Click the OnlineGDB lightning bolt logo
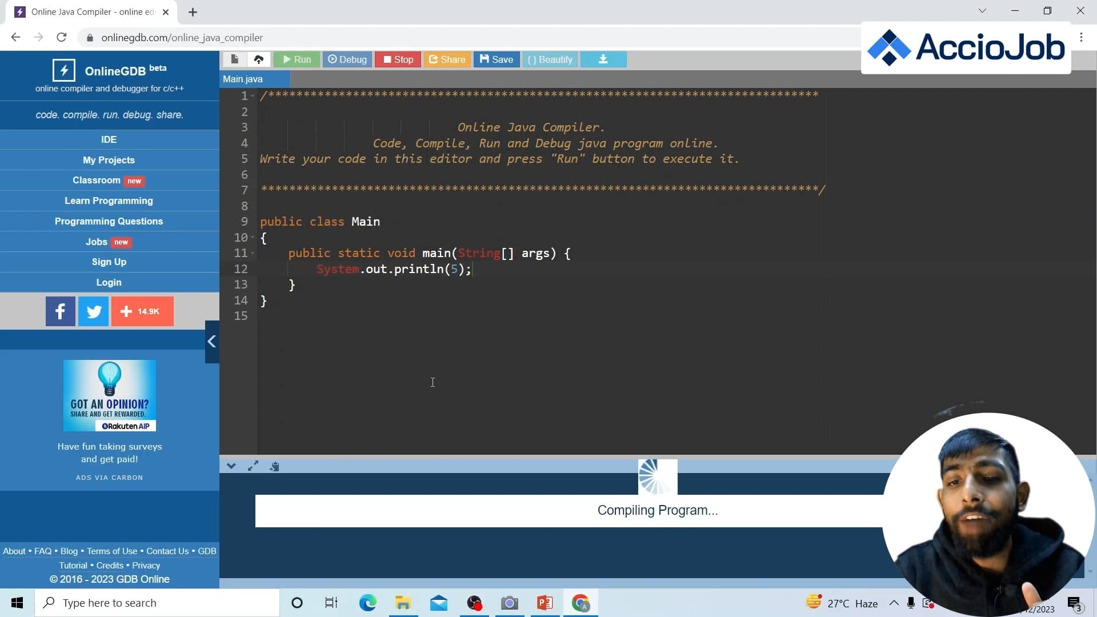The height and width of the screenshot is (617, 1097). (x=64, y=70)
